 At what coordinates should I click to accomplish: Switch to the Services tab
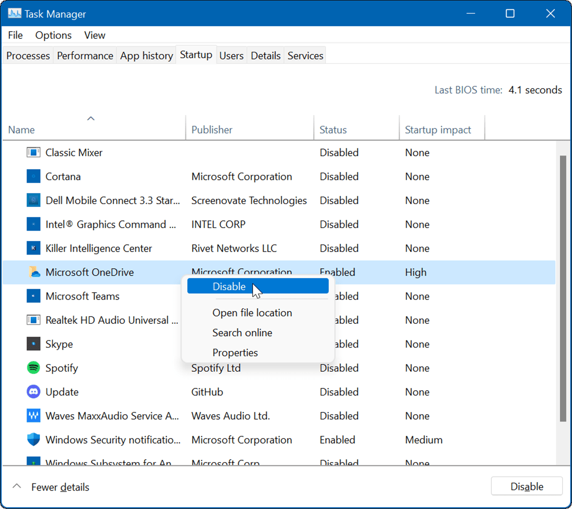[305, 55]
